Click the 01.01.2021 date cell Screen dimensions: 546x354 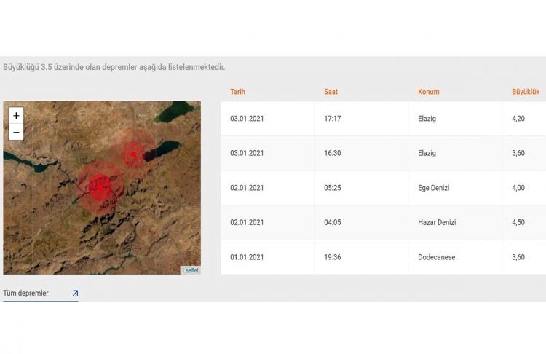247,257
